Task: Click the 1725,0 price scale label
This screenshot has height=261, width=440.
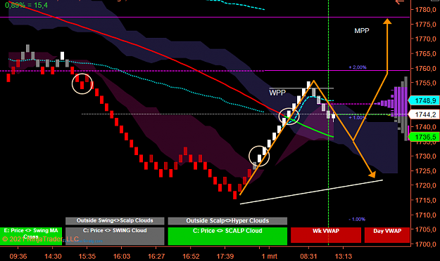Action: pos(425,170)
